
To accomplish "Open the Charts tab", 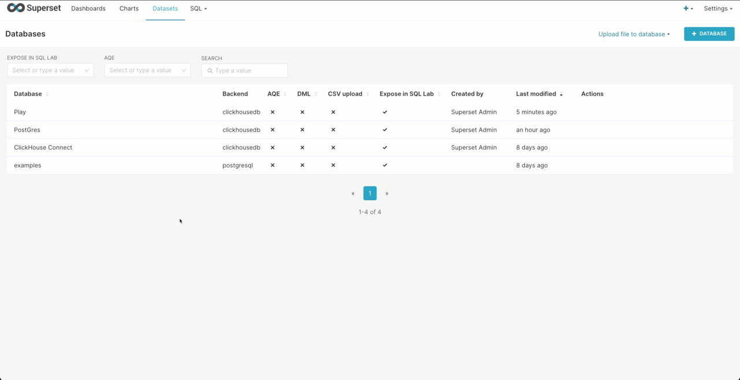I will point(129,9).
